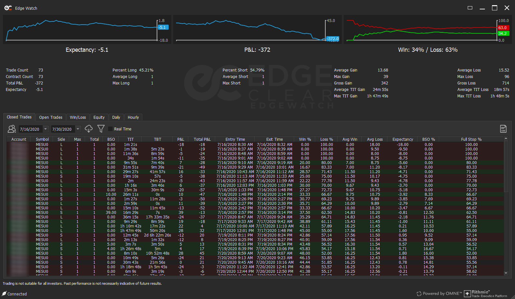Click the TBT cell "2d 6h 22m 26s"
Image resolution: width=515 pixels, height=299 pixels.
158,235
